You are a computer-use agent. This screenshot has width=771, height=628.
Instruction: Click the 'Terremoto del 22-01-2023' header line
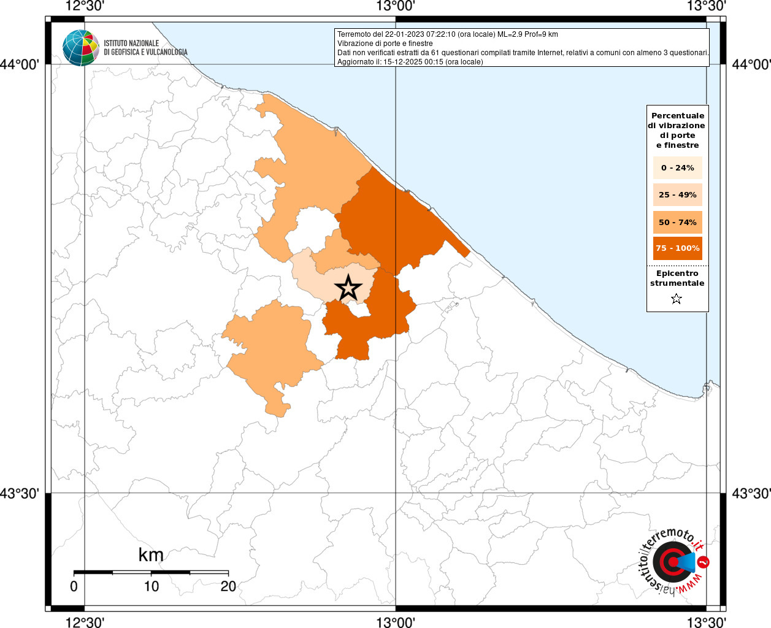coord(448,34)
